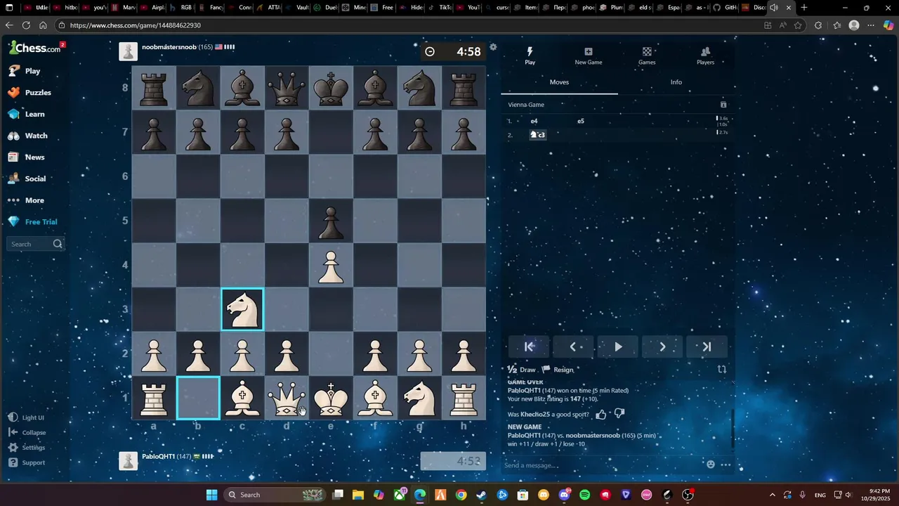This screenshot has height=506, width=899.
Task: Go forward one move
Action: coord(662,346)
